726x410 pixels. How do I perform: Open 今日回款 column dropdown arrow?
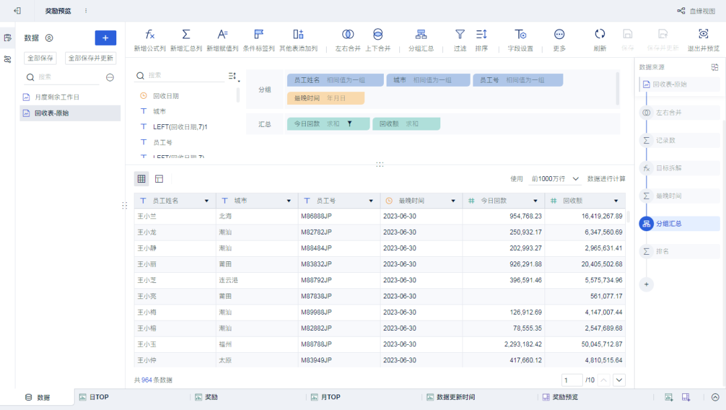coord(535,201)
